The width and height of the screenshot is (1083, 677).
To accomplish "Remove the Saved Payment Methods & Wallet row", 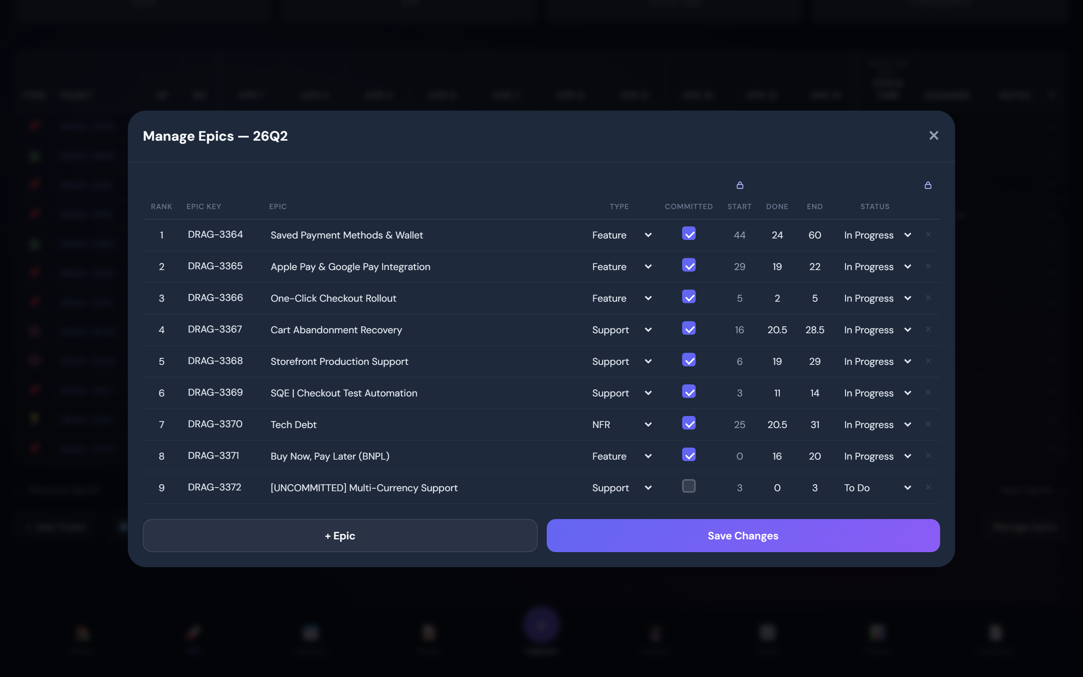I will [x=928, y=234].
